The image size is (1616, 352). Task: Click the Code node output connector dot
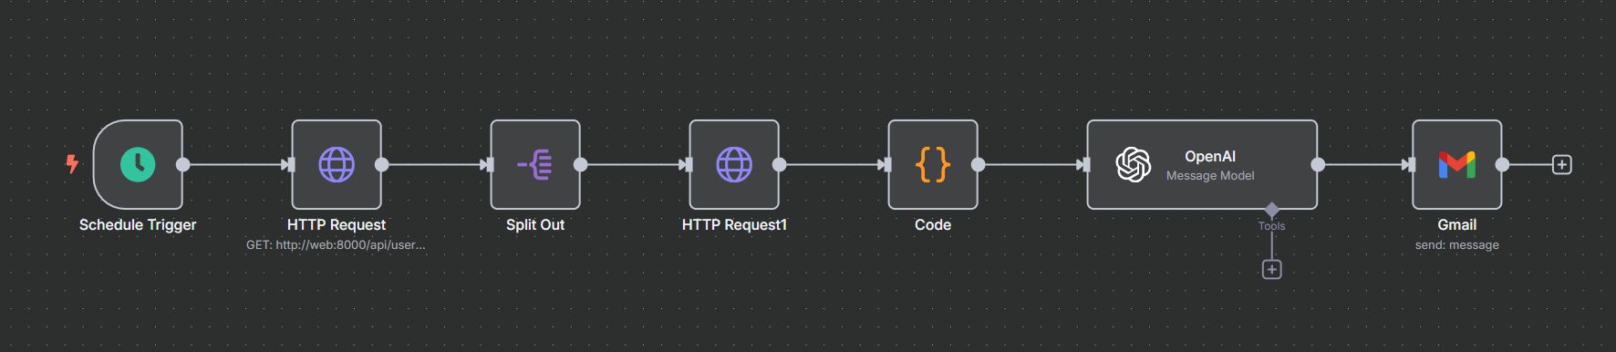[979, 165]
